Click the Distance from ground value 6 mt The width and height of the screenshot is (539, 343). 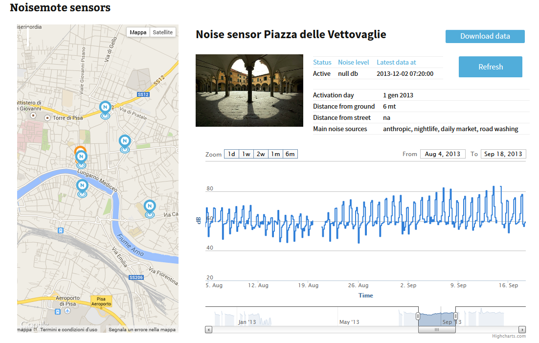pos(389,107)
